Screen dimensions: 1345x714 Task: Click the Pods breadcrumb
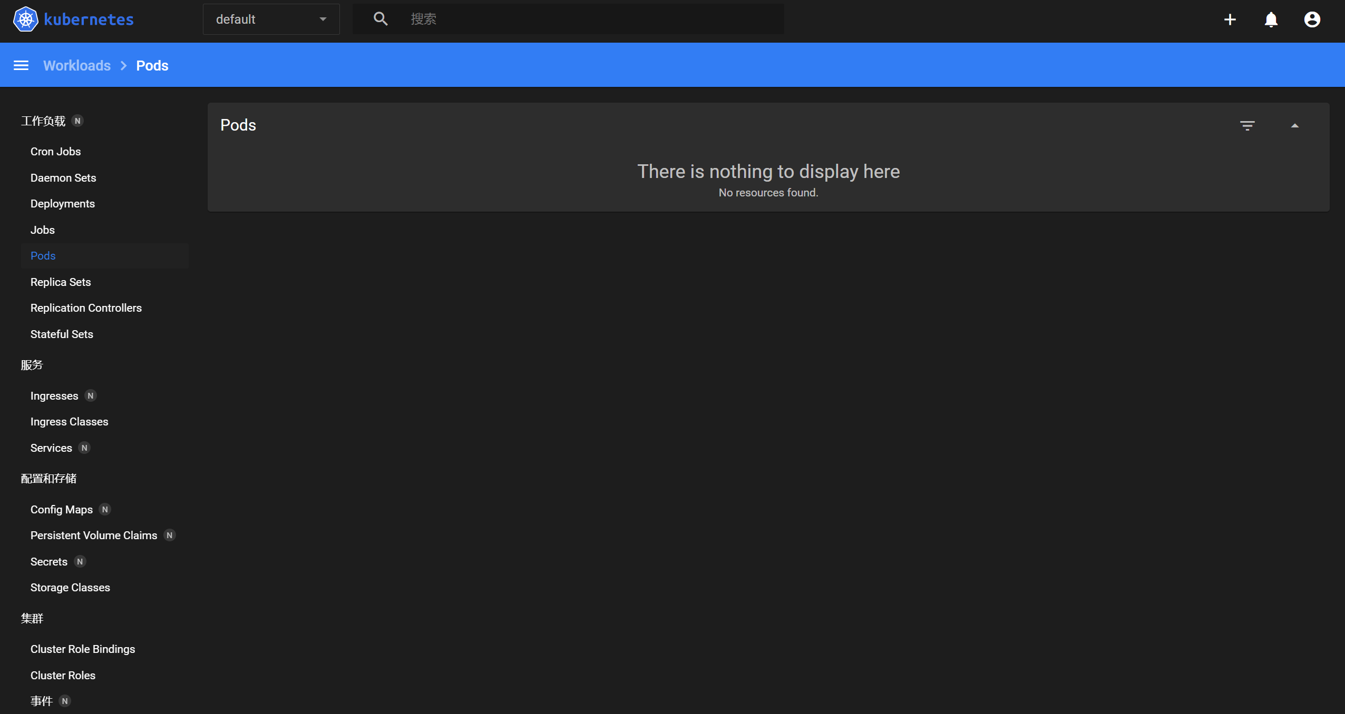[152, 65]
